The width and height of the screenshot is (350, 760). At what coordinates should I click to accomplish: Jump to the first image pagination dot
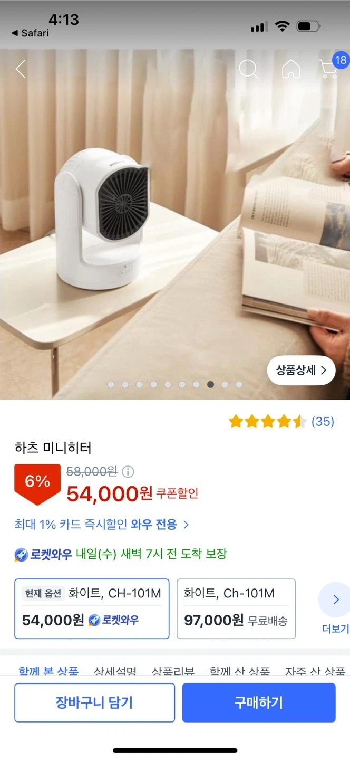coord(111,385)
